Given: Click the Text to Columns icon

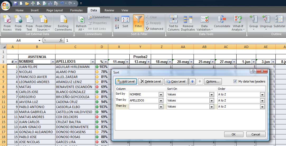Looking at the screenshot, I should click(174, 23).
